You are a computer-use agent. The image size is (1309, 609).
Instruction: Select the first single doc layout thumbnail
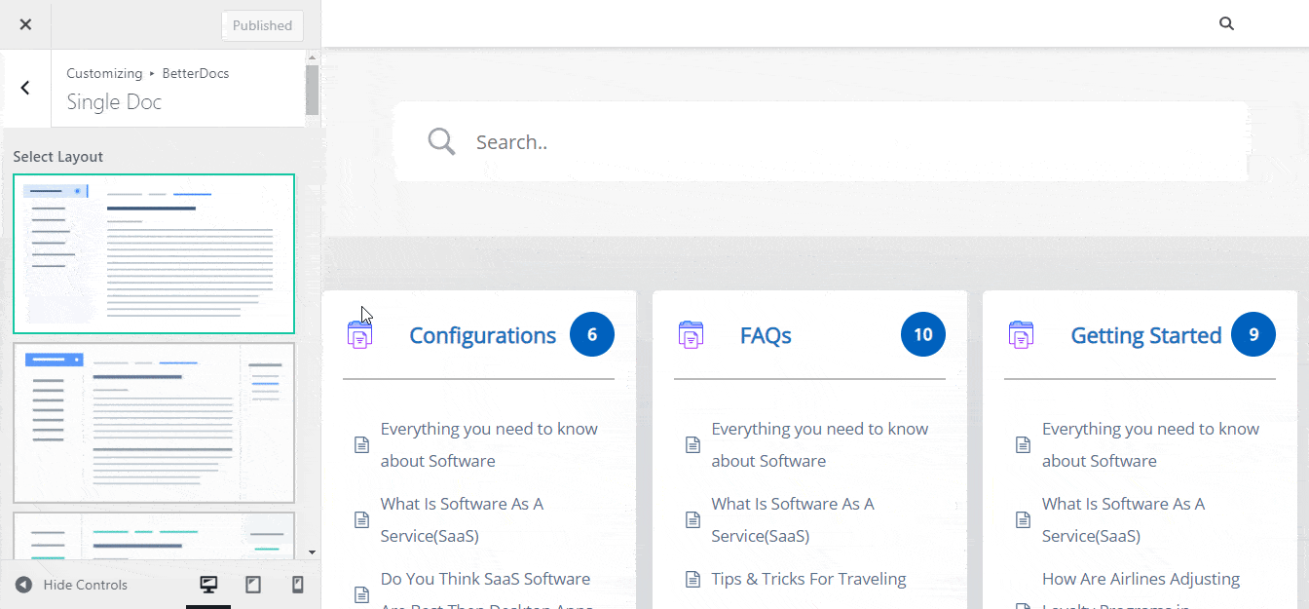[154, 253]
